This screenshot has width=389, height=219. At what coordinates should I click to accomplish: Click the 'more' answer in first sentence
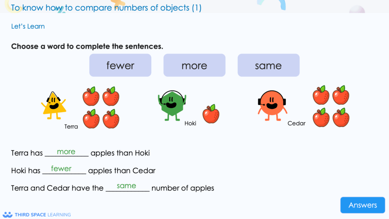click(66, 152)
